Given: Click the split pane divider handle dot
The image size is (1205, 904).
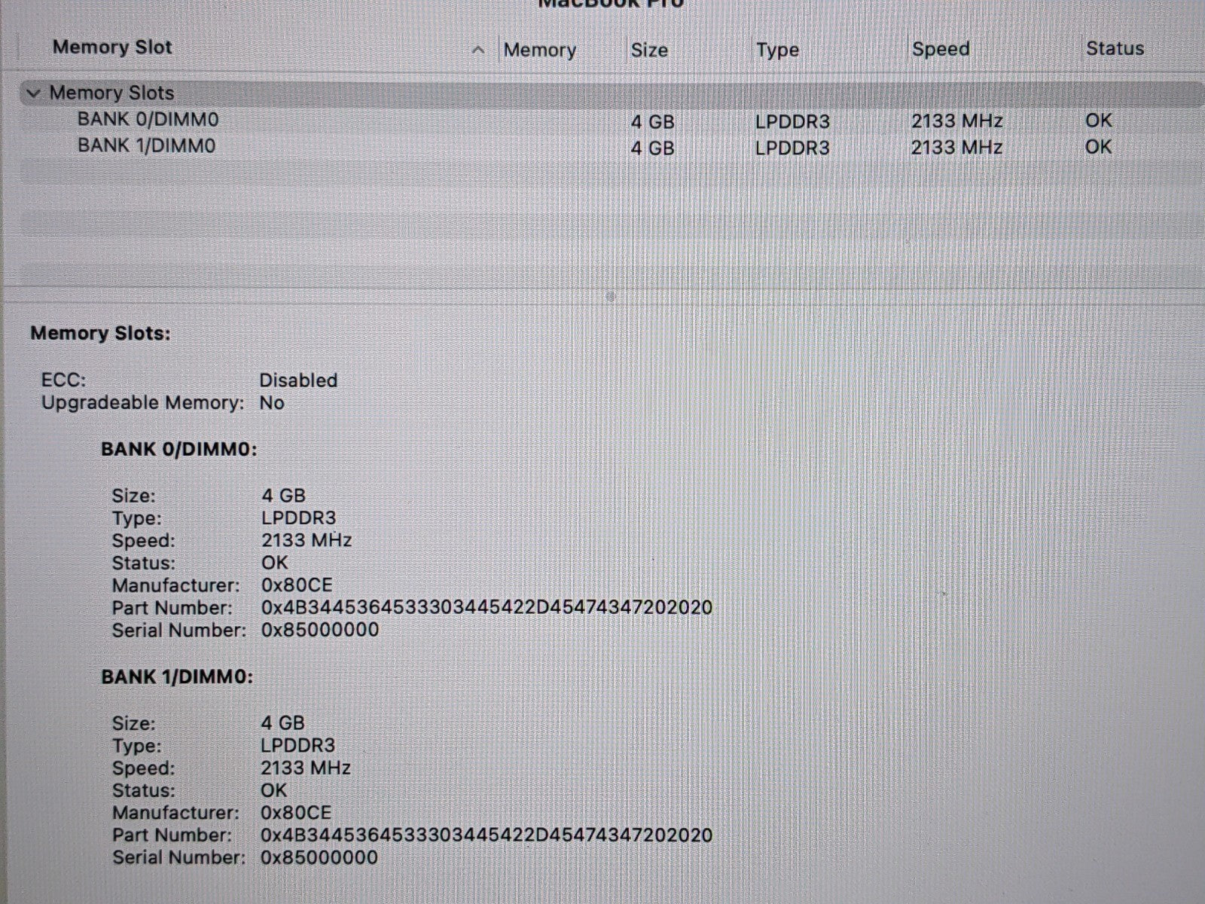Looking at the screenshot, I should pos(610,297).
